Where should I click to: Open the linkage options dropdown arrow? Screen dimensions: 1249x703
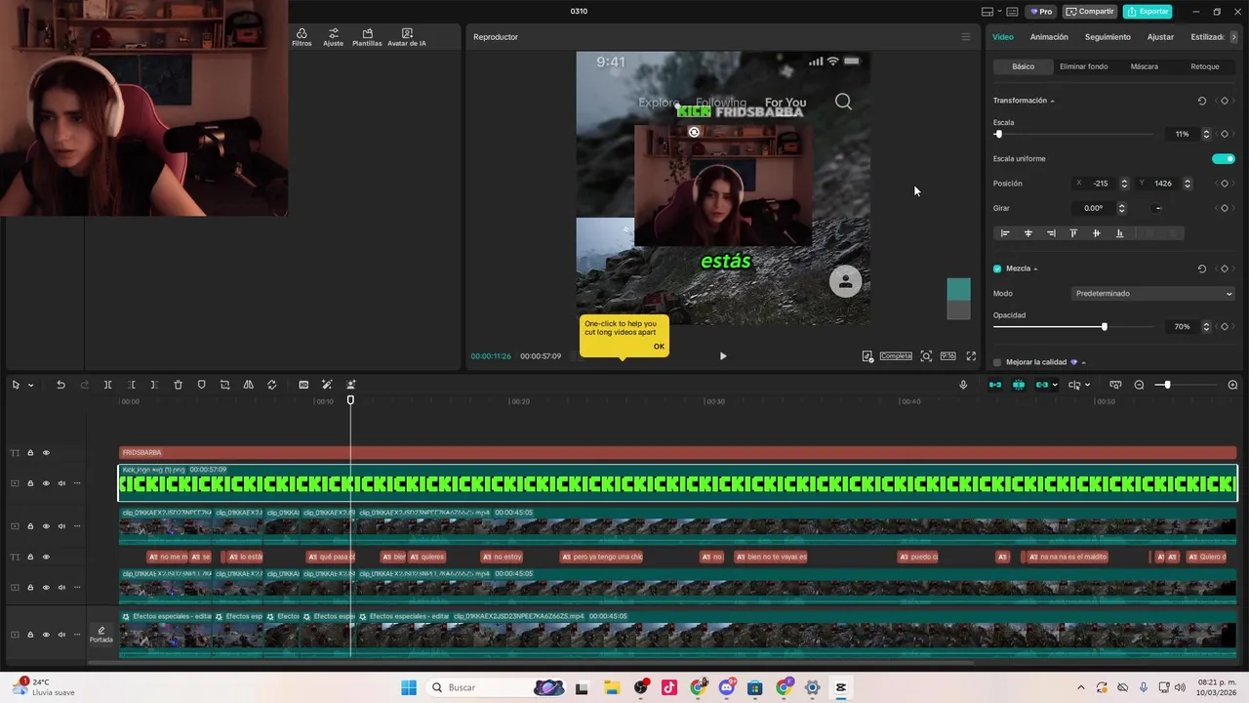(1055, 385)
